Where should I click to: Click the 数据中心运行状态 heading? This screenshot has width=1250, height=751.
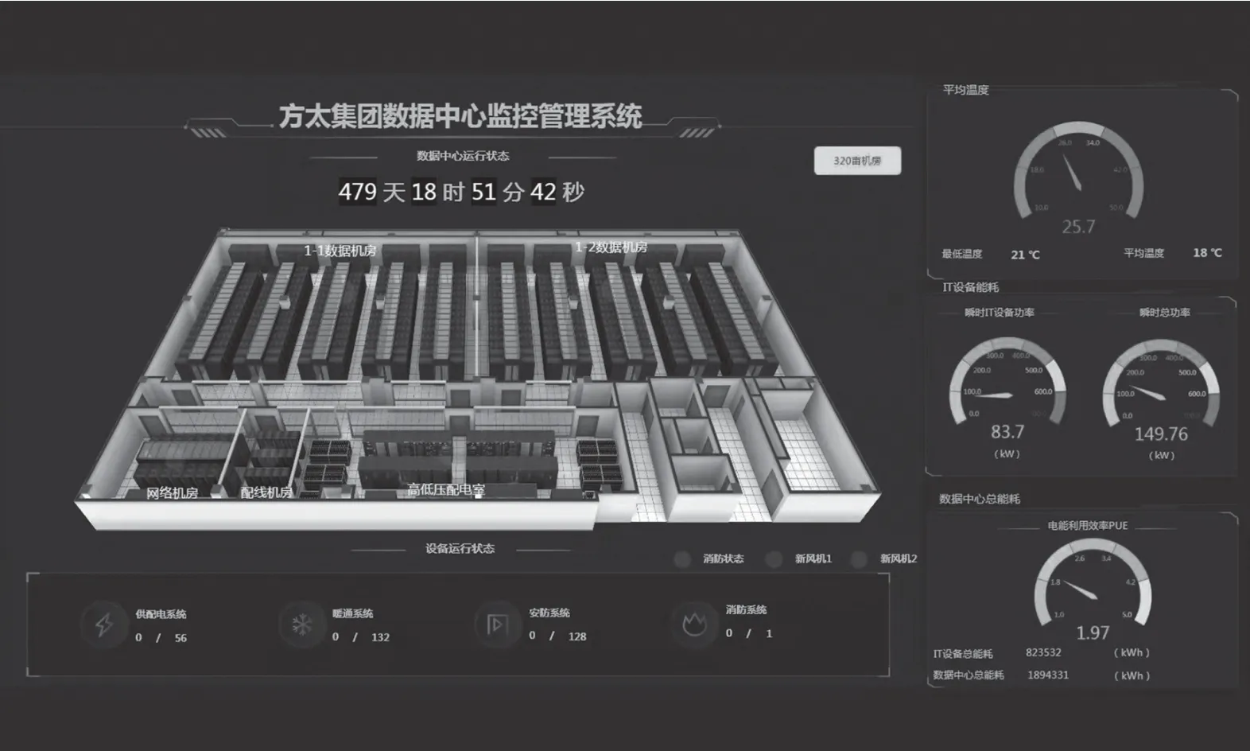(463, 156)
